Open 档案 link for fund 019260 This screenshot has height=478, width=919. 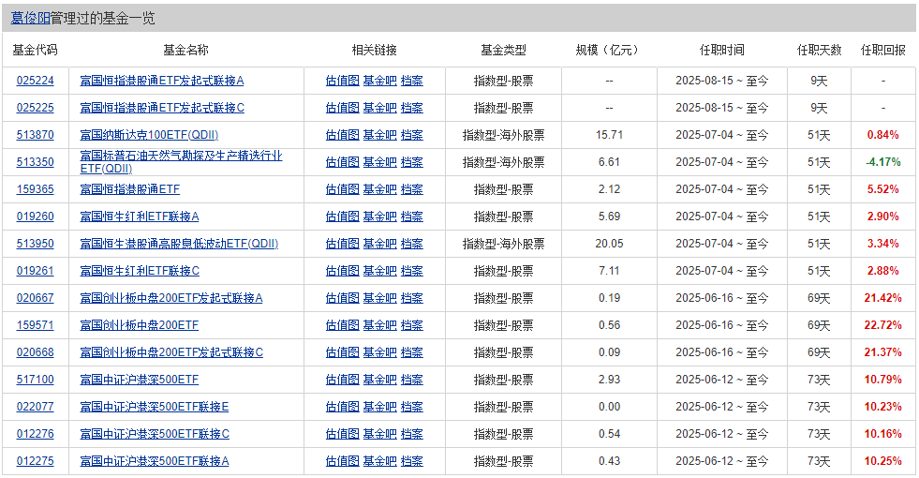[x=411, y=217]
